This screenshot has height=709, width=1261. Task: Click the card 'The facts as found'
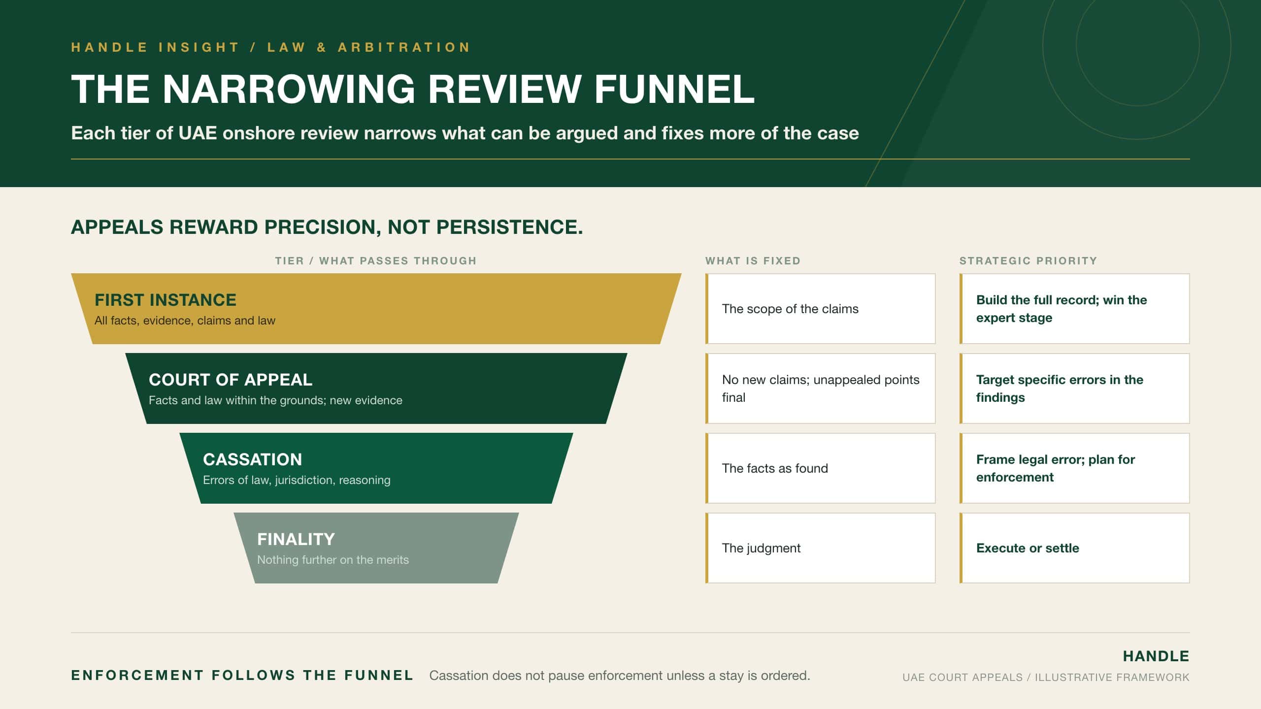pyautogui.click(x=821, y=468)
